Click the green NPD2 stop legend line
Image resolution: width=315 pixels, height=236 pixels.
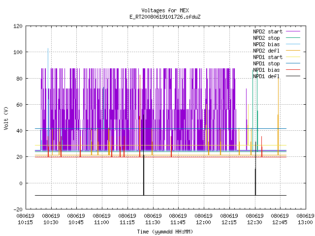click(293, 37)
